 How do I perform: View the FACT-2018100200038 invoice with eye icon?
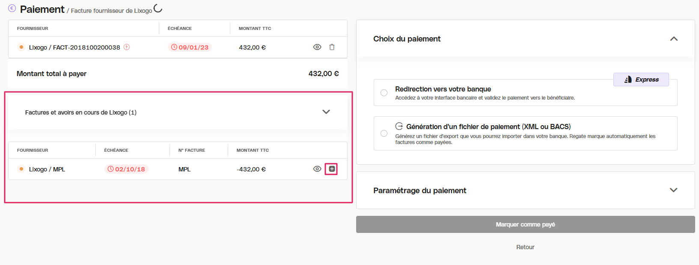(317, 47)
